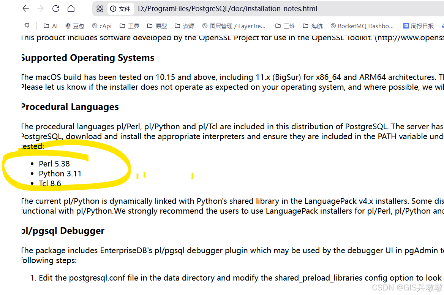Image resolution: width=444 pixels, height=295 pixels.
Task: Open the cApi bookmark
Action: (102, 26)
